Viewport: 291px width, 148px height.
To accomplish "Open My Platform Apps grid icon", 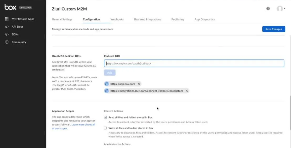I will pyautogui.click(x=7, y=19).
